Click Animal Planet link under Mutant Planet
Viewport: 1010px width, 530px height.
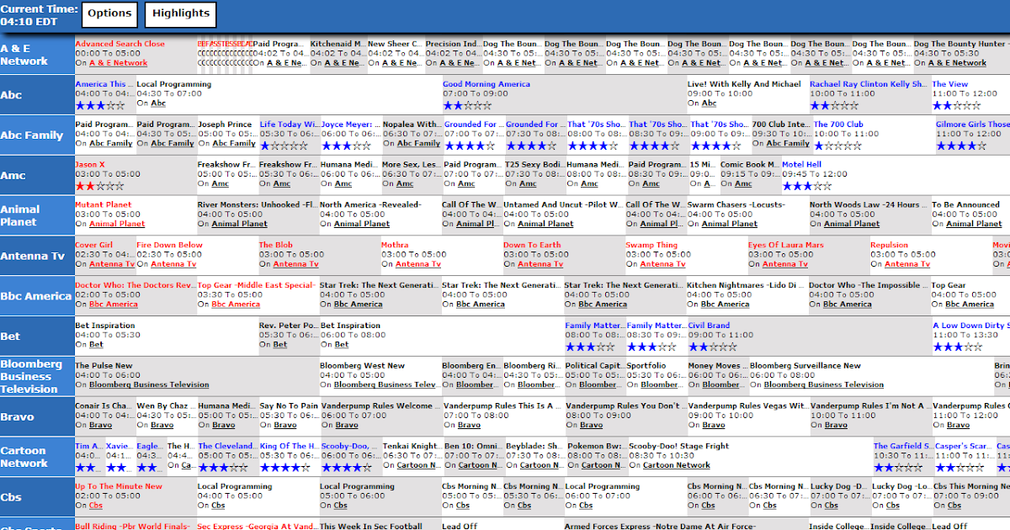[x=117, y=224]
